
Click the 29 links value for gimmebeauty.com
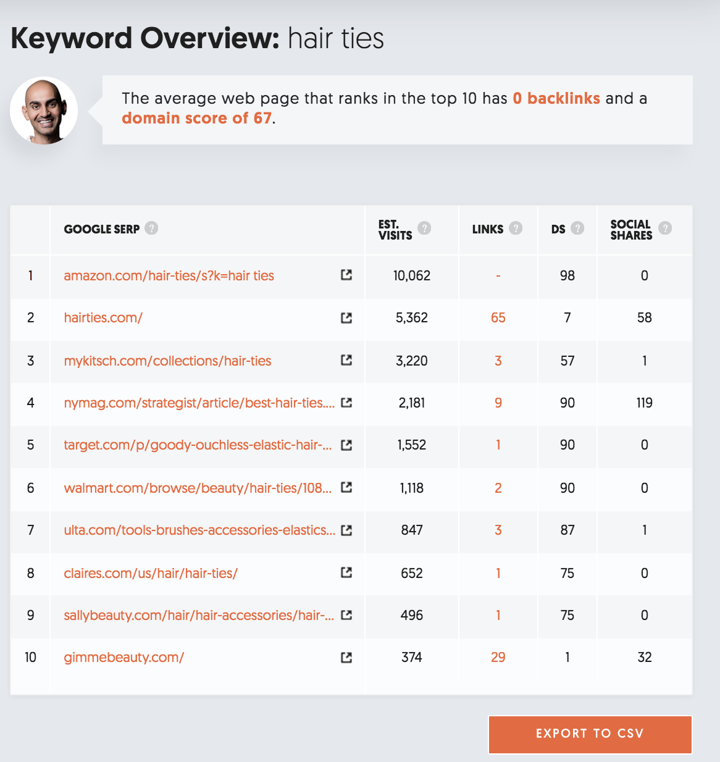[x=498, y=657]
